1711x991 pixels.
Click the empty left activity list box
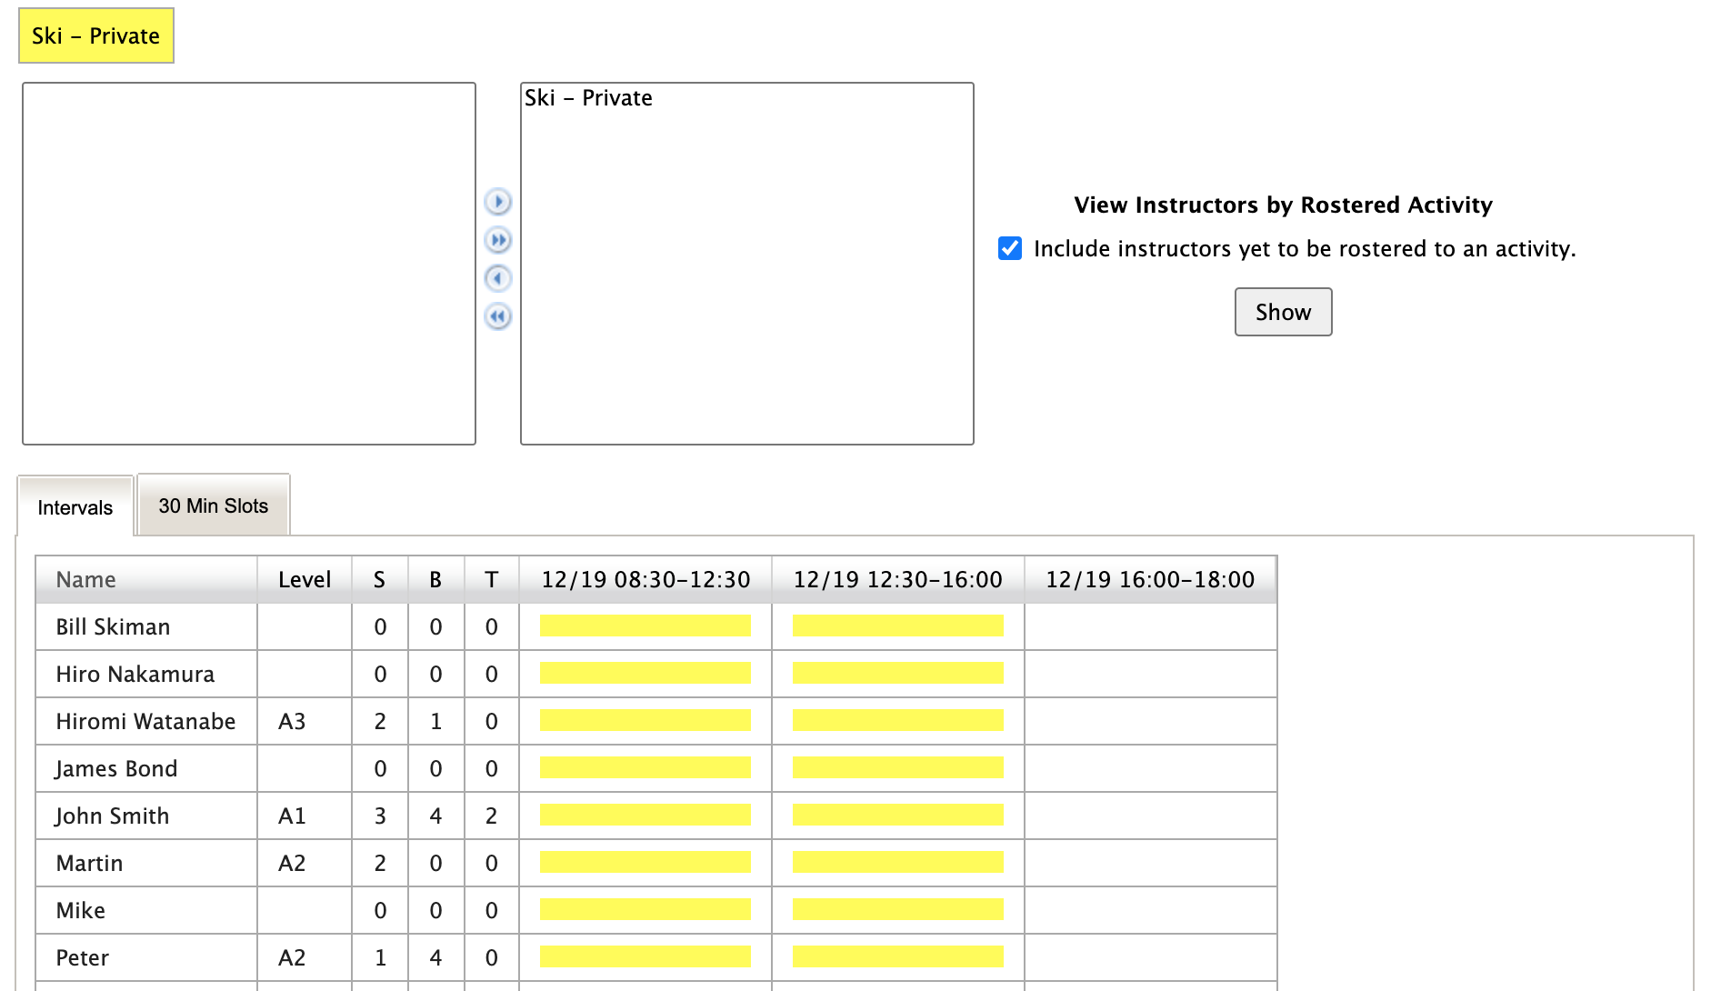coord(248,264)
